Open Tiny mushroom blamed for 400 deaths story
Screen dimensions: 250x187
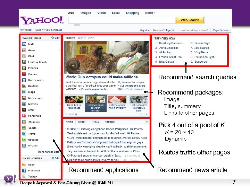[103, 151]
